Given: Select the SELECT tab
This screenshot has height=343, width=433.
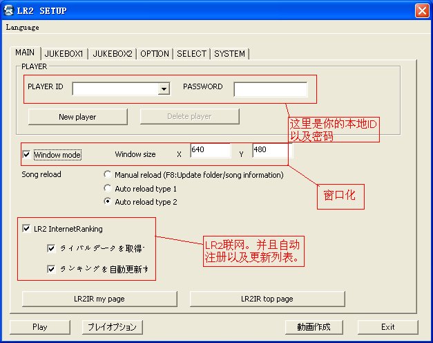Looking at the screenshot, I should pyautogui.click(x=192, y=54).
